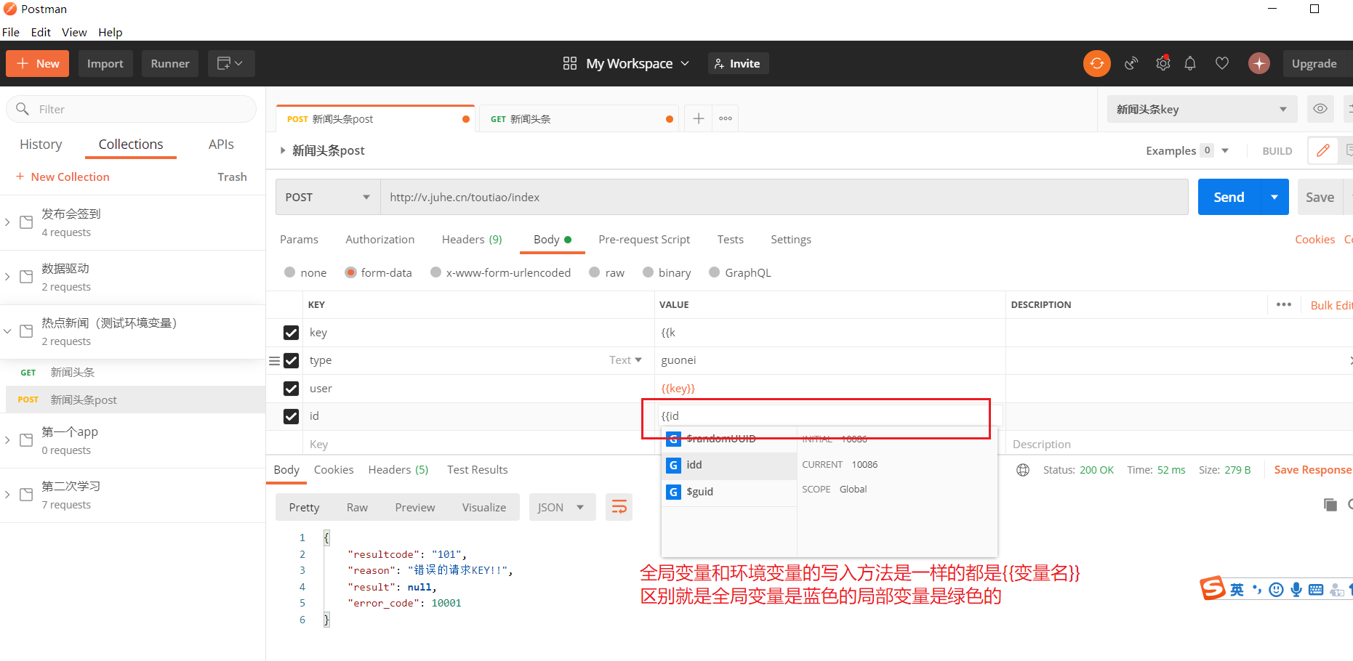This screenshot has height=661, width=1353.
Task: Click the Sogou input method logo
Action: [1213, 588]
